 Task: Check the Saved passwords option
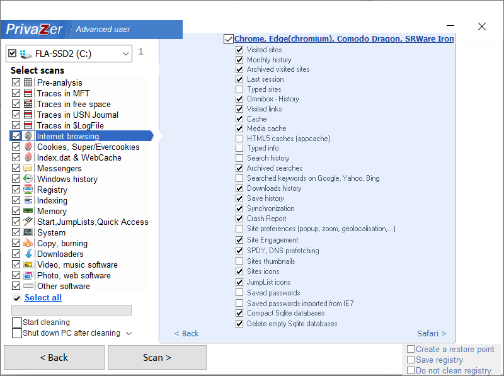[239, 293]
